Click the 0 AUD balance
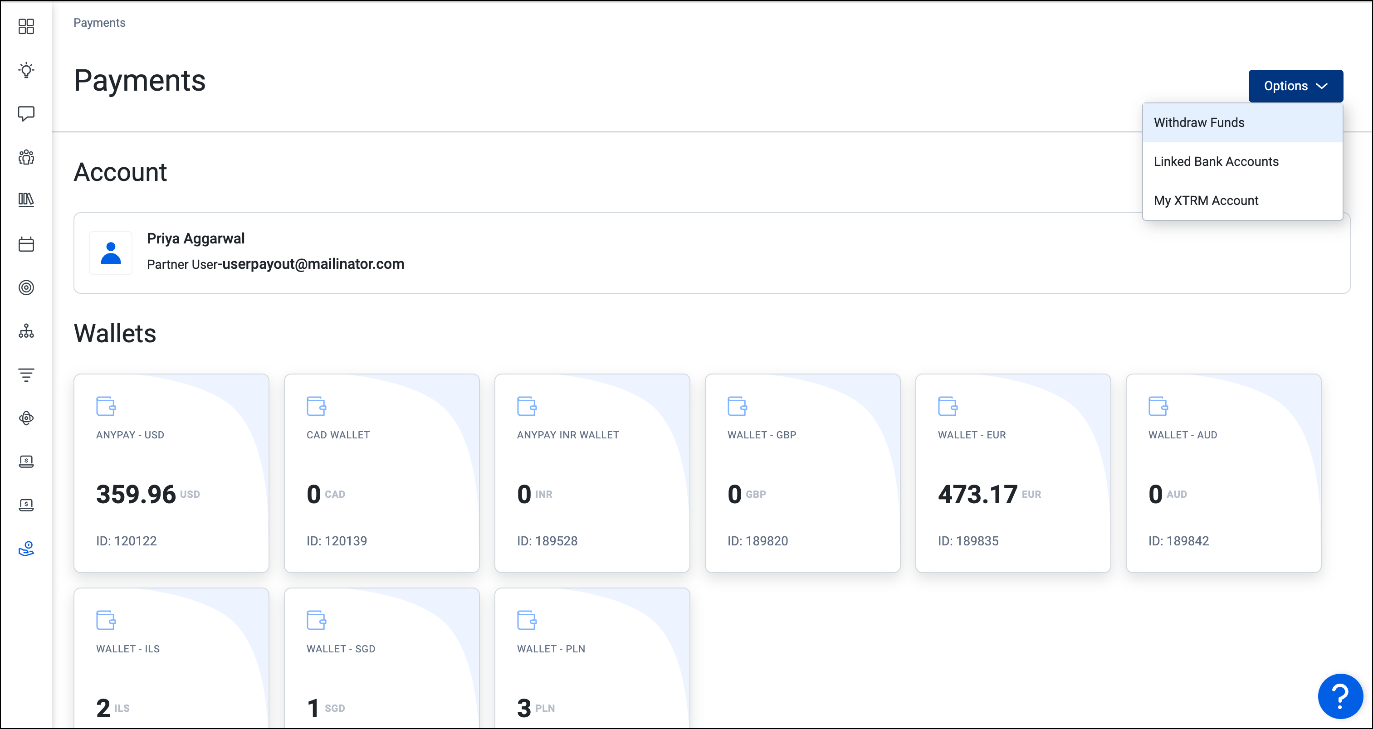The height and width of the screenshot is (729, 1373). [x=1168, y=494]
